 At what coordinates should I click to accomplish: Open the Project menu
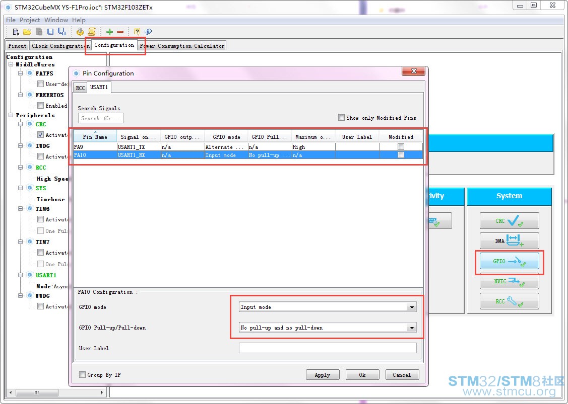pos(30,20)
